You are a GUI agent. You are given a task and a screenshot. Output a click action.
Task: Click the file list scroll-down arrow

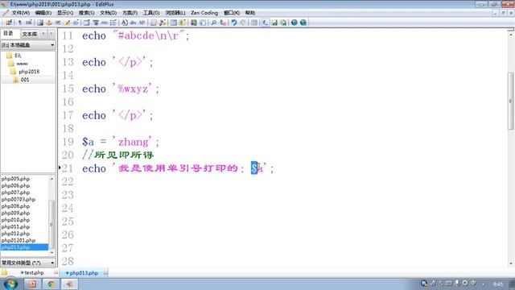51,252
